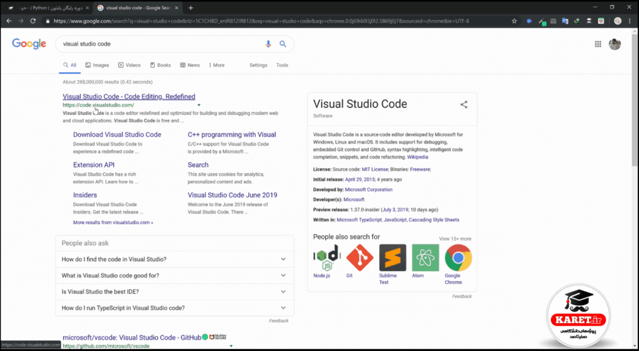Viewport: 639px width, 351px height.
Task: Expand 'What is Visual Studio code good for?'
Action: pyautogui.click(x=175, y=275)
